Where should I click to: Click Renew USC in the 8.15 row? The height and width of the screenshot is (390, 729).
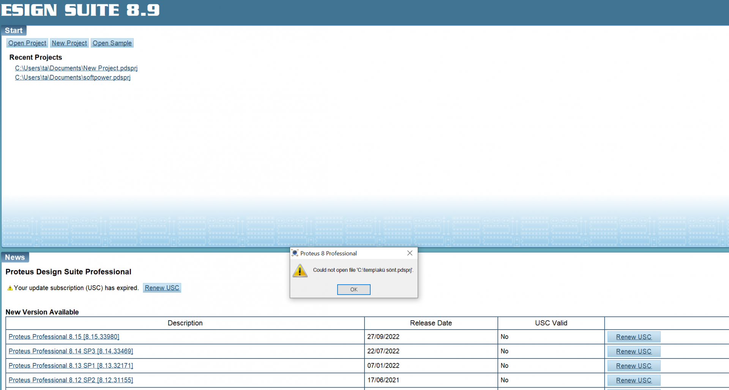(x=634, y=337)
